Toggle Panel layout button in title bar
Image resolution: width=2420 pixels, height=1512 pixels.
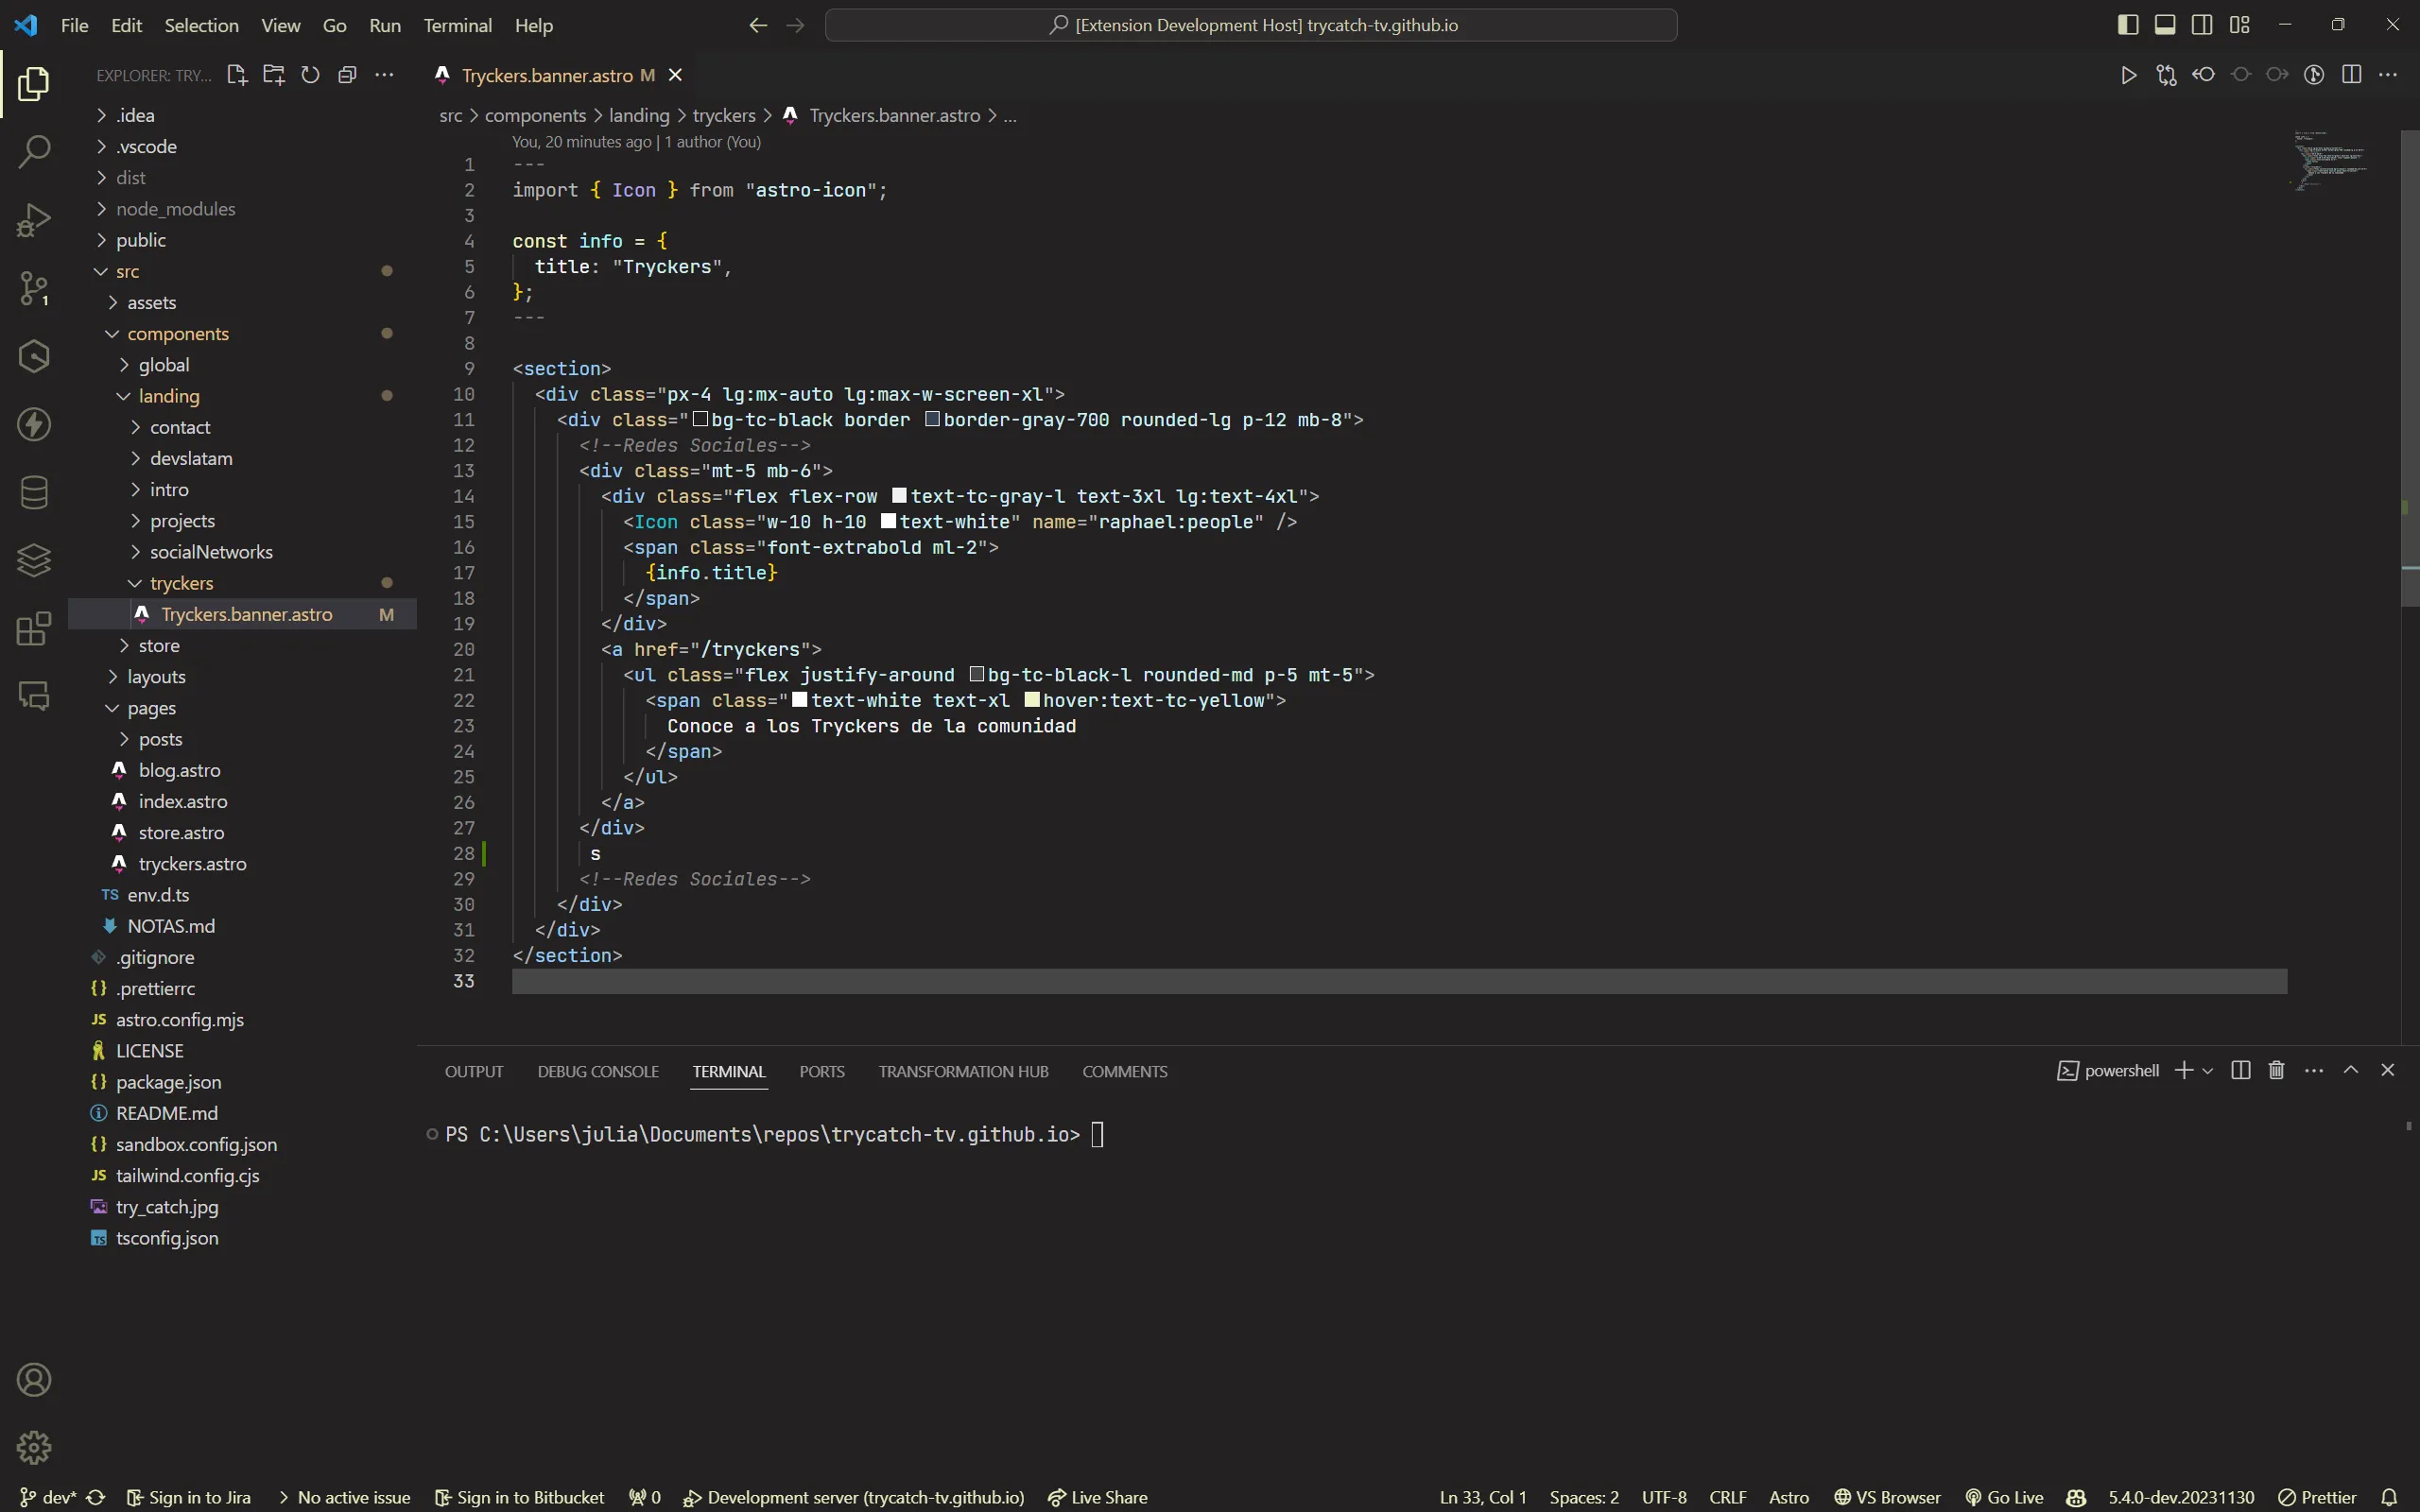point(2165,25)
